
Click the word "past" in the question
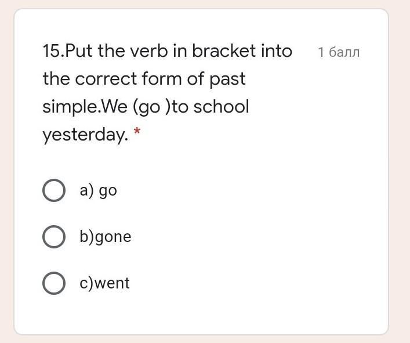point(227,80)
